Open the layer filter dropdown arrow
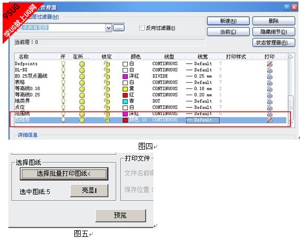The image size is (300, 239). point(108,28)
